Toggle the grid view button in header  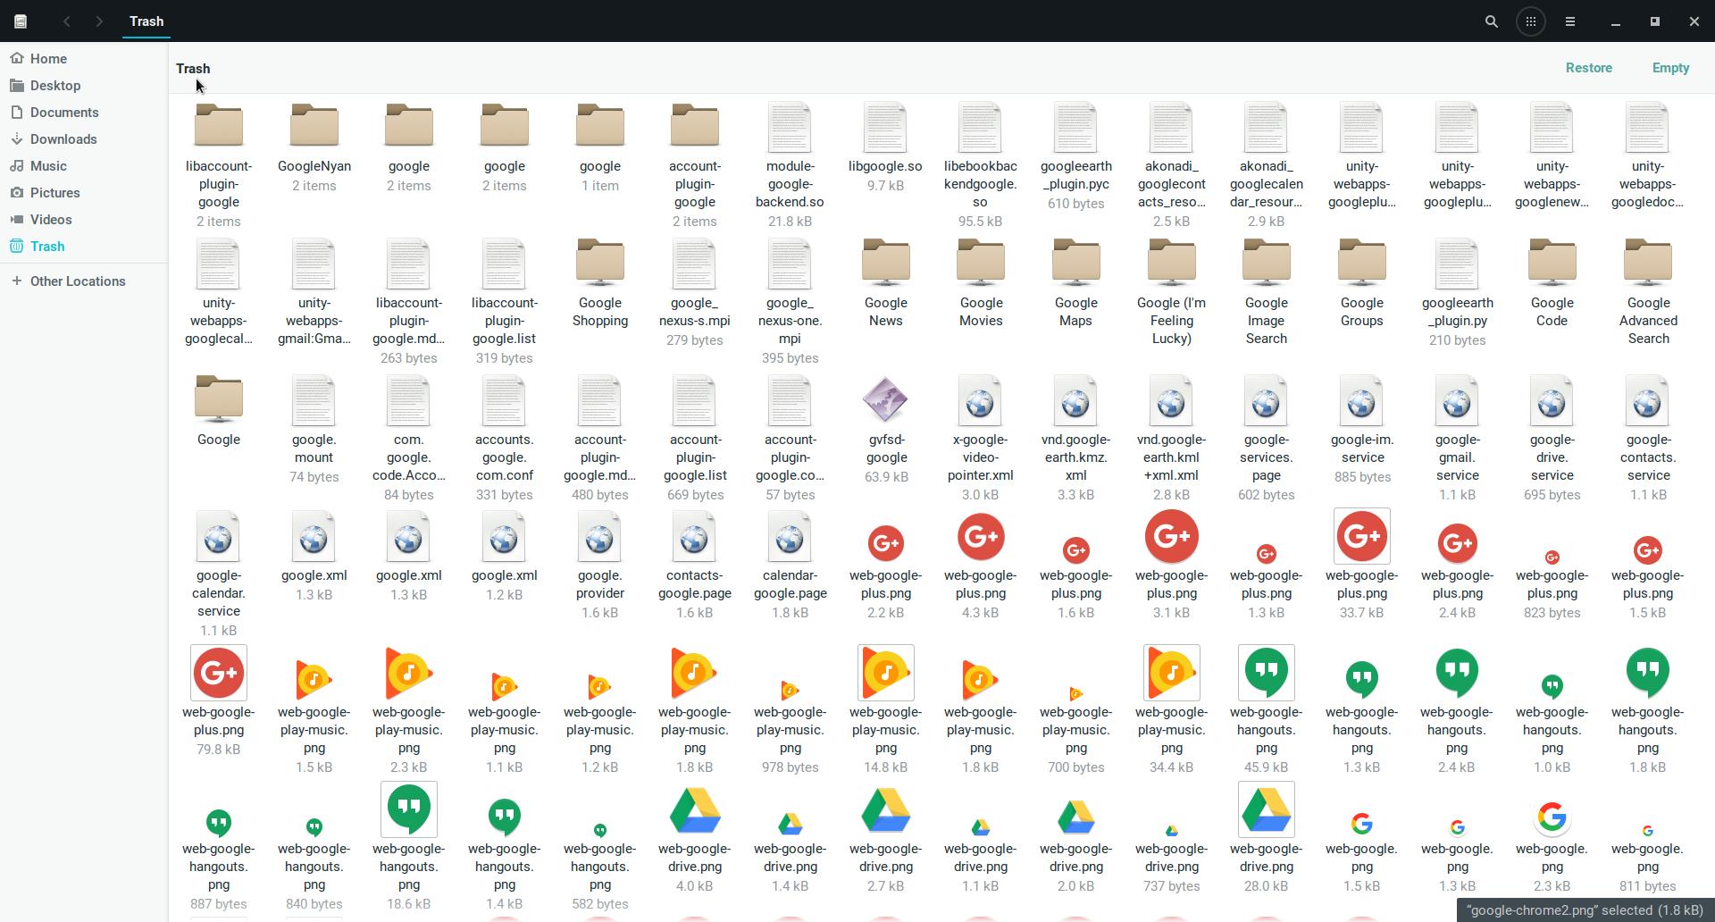(x=1530, y=21)
